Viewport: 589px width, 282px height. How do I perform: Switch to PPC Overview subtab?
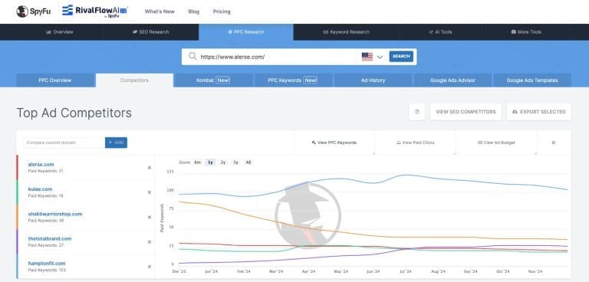[55, 80]
